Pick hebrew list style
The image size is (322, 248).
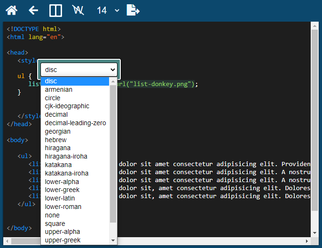pos(75,140)
